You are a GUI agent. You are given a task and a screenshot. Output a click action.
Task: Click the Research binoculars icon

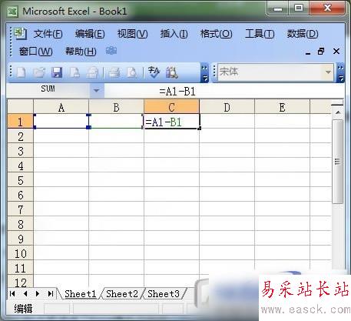pyautogui.click(x=172, y=72)
